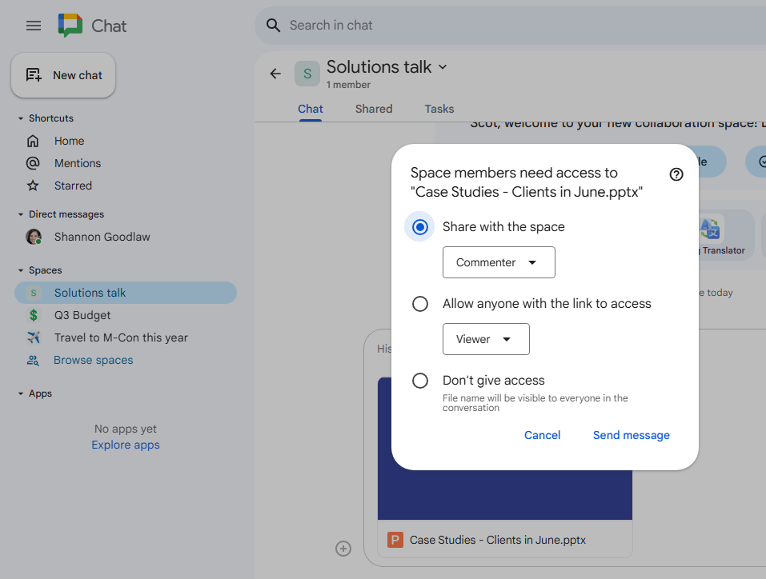
Task: Click the Translator app icon
Action: click(x=710, y=229)
